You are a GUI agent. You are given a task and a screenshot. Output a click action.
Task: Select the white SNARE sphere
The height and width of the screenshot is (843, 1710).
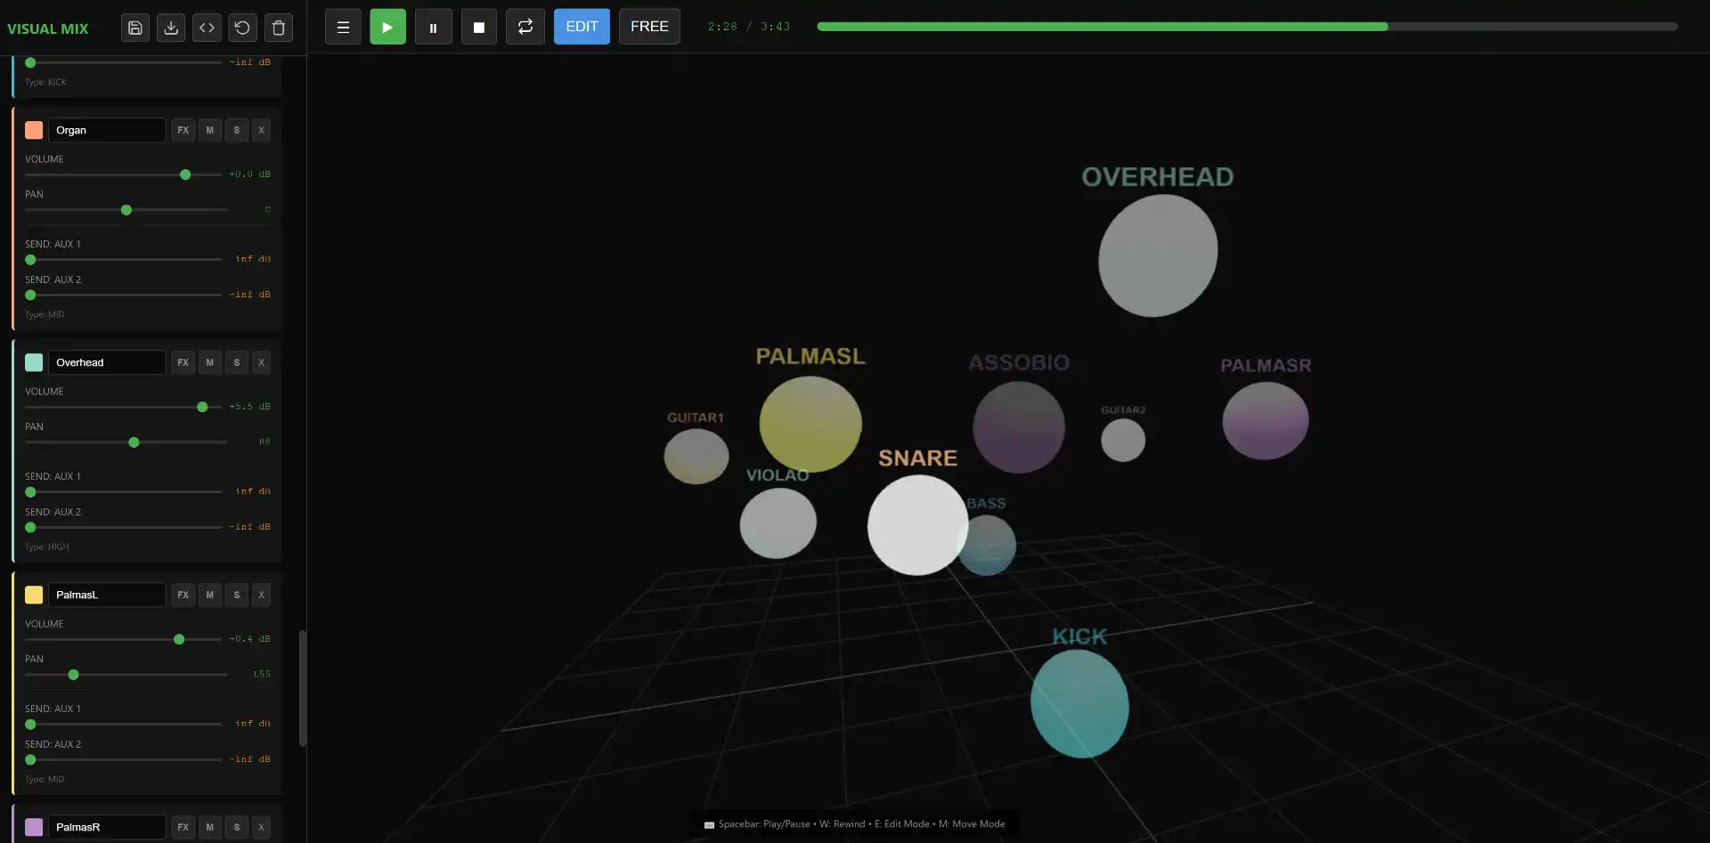[x=917, y=524]
